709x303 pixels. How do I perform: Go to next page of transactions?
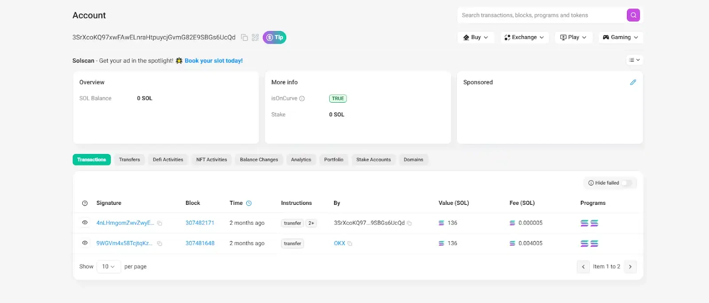point(630,267)
